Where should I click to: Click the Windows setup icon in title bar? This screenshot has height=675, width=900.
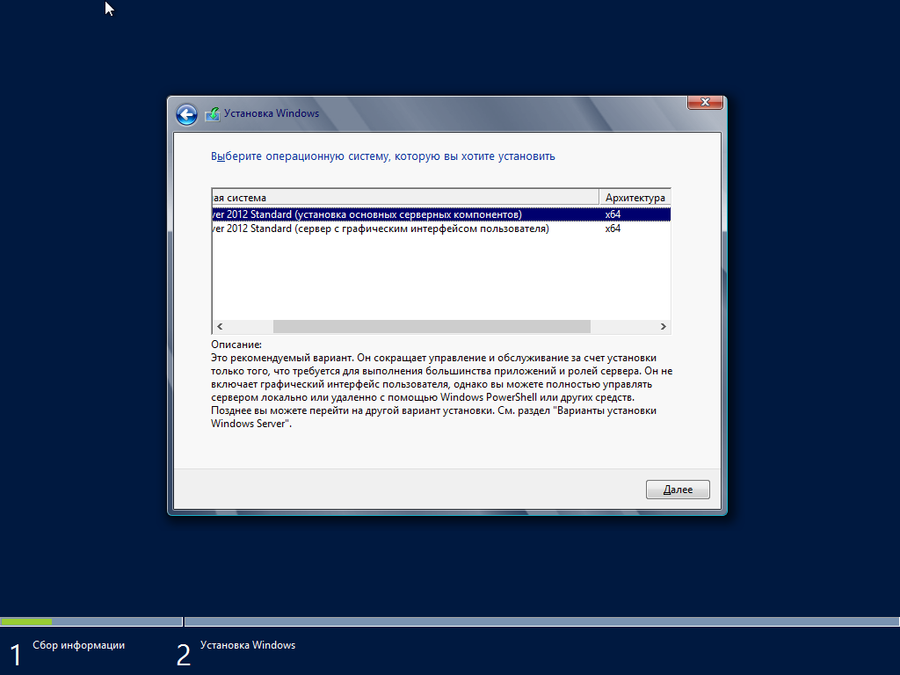213,114
